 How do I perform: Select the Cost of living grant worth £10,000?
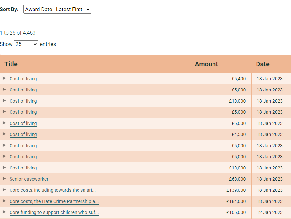(x=23, y=101)
